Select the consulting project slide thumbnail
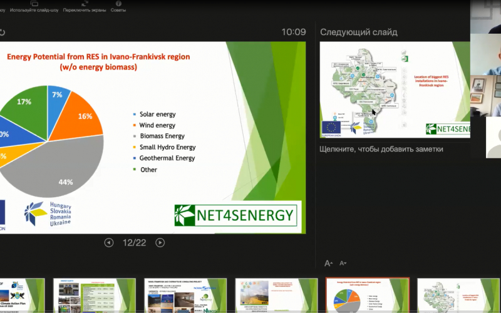The image size is (501, 313). click(x=185, y=295)
